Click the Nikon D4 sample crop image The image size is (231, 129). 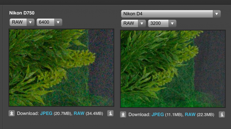pos(173,69)
